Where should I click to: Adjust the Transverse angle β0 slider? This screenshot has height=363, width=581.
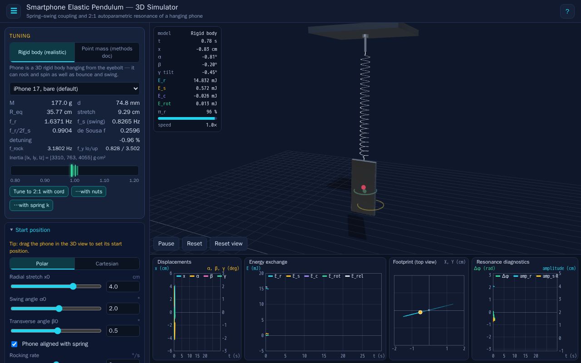coord(56,331)
